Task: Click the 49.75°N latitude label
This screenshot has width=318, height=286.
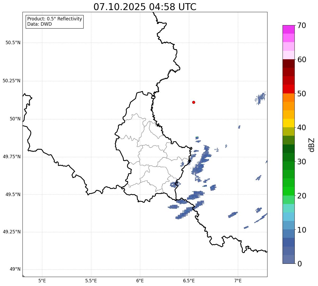Action: (11, 157)
